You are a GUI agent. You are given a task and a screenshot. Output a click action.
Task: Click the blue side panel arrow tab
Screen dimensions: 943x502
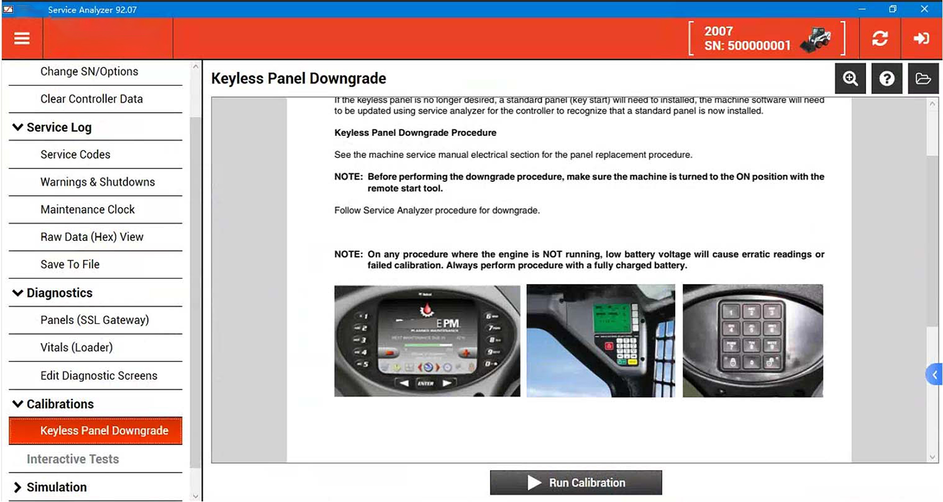pyautogui.click(x=934, y=375)
